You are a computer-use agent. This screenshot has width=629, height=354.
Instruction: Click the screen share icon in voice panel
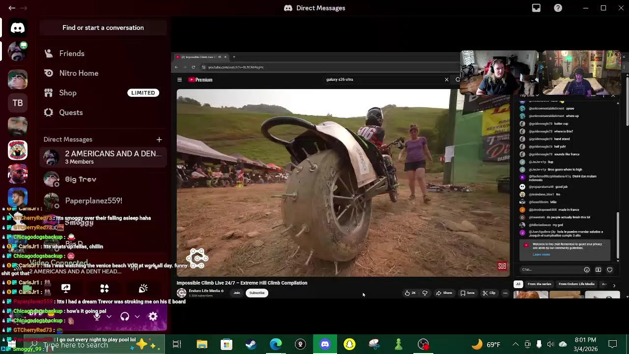[x=66, y=289]
